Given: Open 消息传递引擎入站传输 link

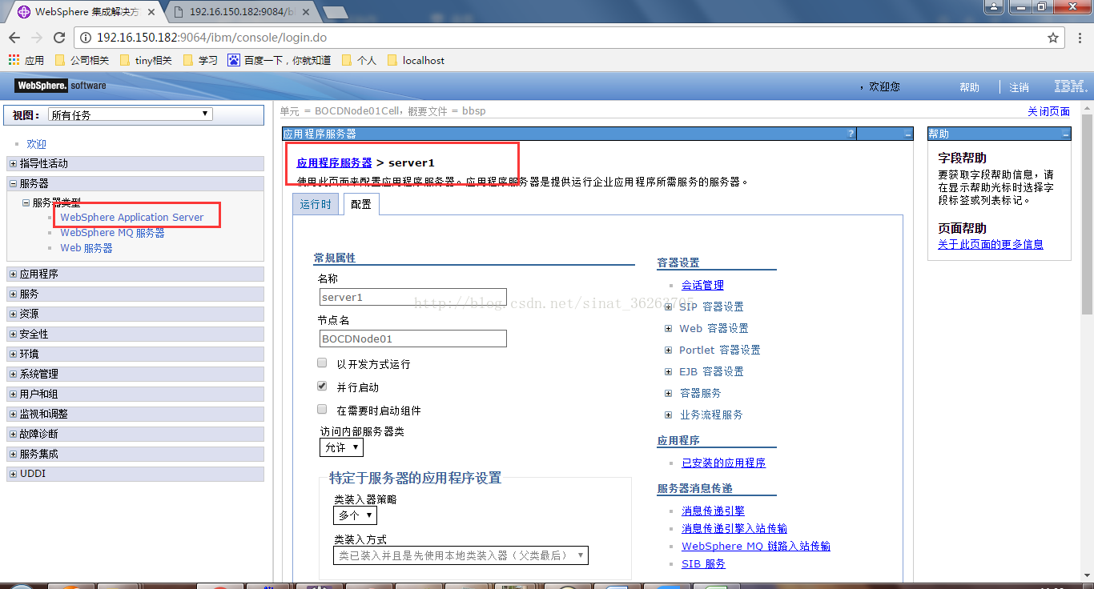Looking at the screenshot, I should click(x=734, y=528).
